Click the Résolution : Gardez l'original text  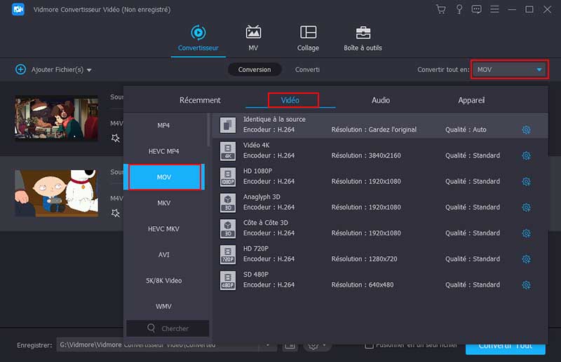(374, 130)
